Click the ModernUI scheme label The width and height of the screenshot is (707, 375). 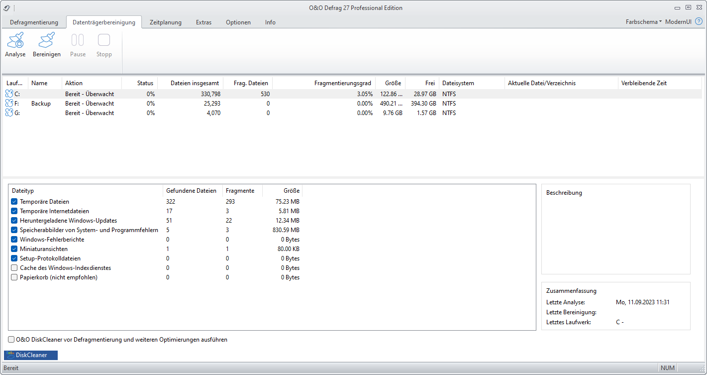[x=678, y=22]
